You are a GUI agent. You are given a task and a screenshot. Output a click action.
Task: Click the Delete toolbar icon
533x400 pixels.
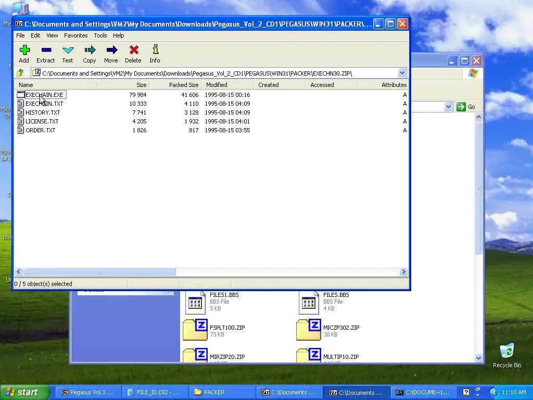133,50
